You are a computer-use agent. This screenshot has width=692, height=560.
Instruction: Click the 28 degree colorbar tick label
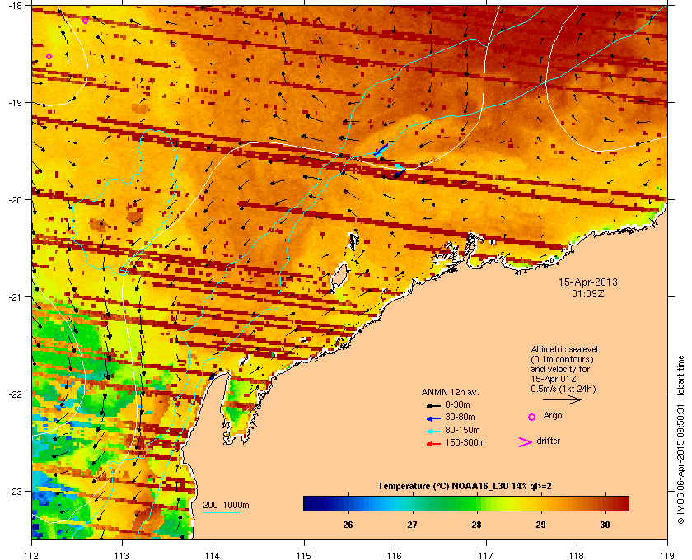(x=476, y=525)
